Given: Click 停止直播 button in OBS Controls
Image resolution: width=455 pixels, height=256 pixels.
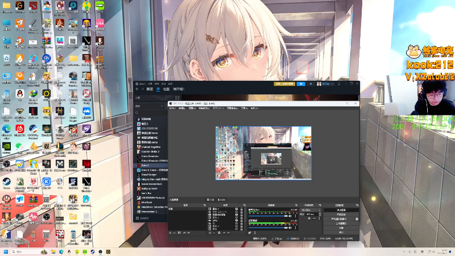Looking at the screenshot, I should pyautogui.click(x=341, y=210).
